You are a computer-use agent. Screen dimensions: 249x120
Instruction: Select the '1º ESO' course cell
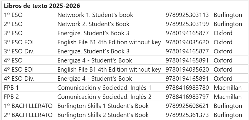tap(13, 15)
